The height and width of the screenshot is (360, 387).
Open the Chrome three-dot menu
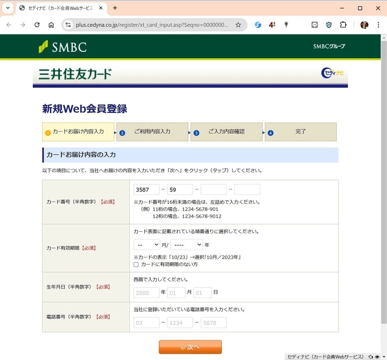tap(378, 25)
